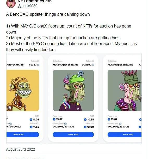Open the yellow-background ape #2387 image
Screen dimensions: 148x159
pos(23,90)
